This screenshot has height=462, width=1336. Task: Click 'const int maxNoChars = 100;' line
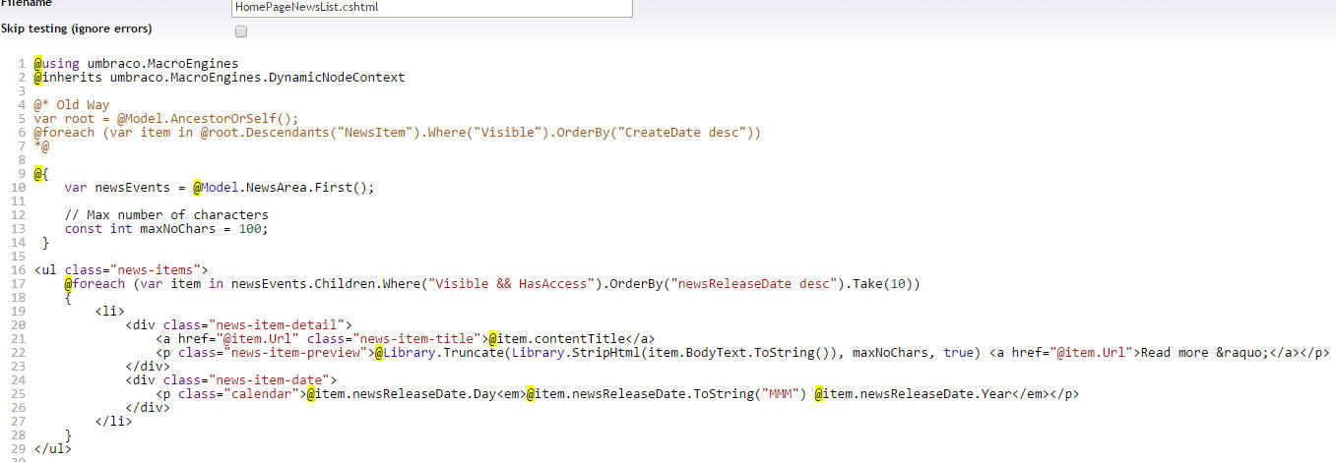(x=166, y=229)
